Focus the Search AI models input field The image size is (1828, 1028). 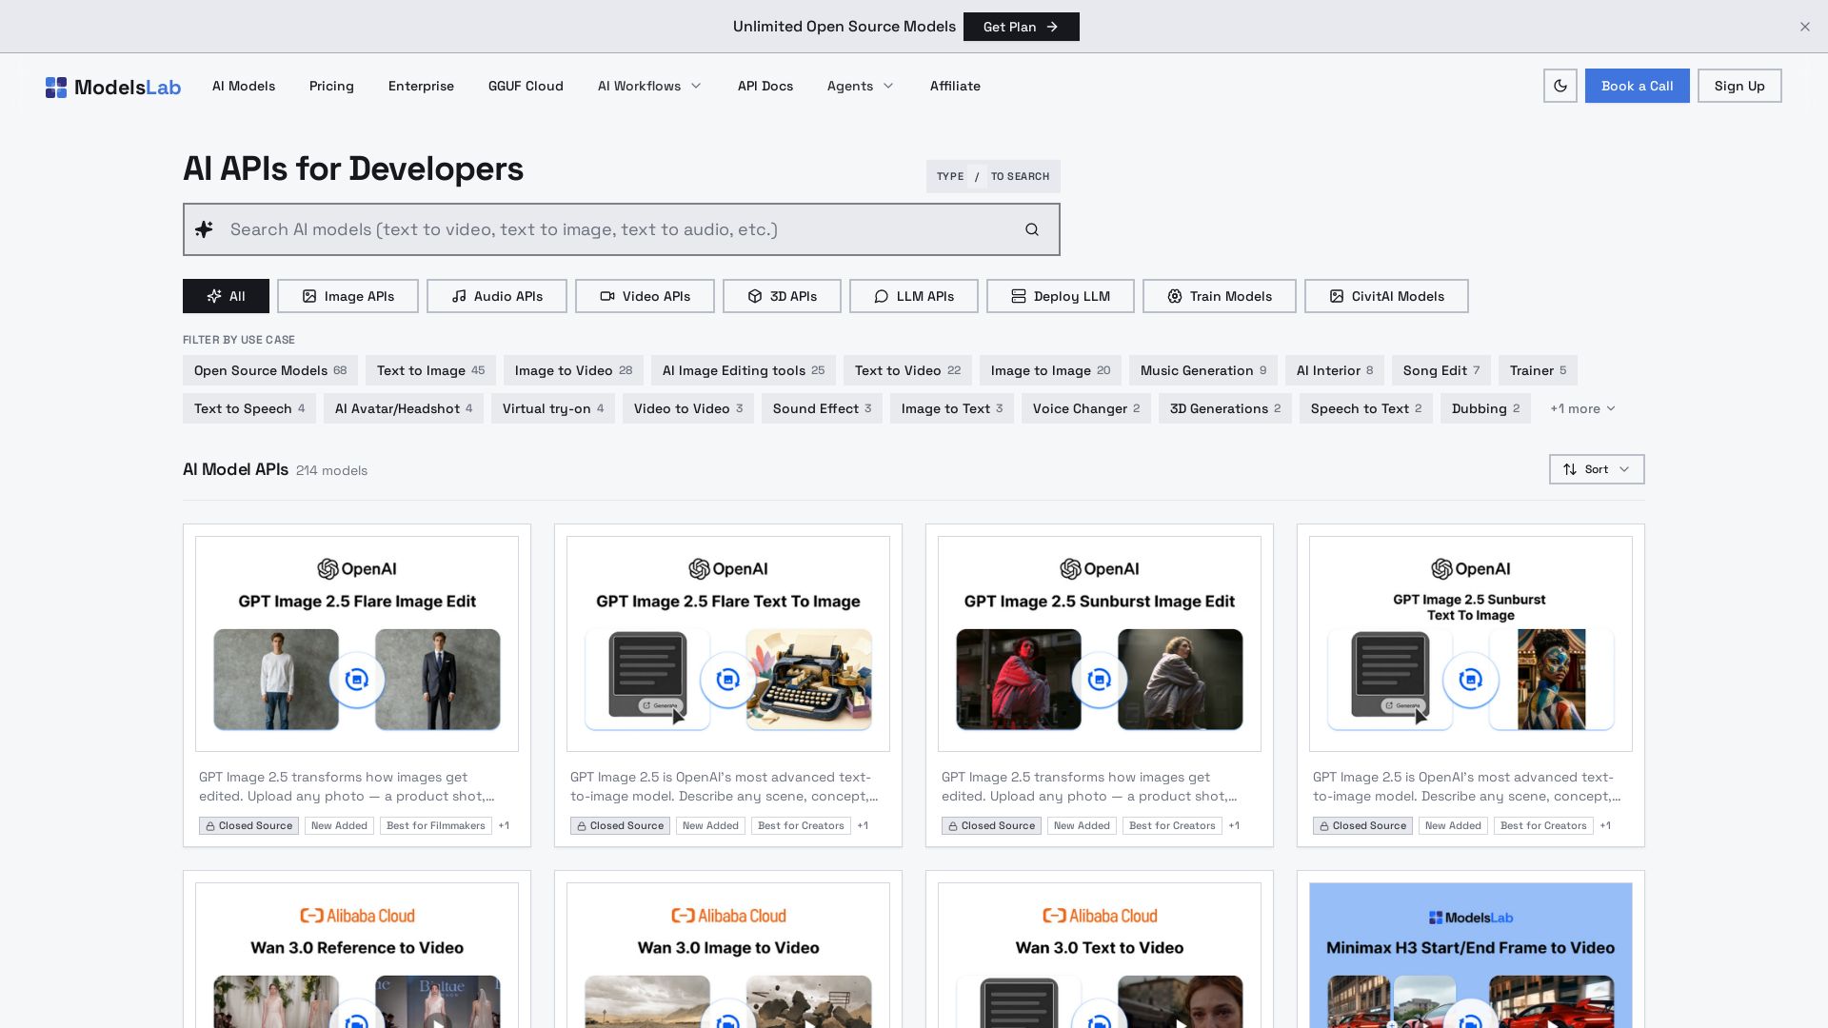click(622, 229)
